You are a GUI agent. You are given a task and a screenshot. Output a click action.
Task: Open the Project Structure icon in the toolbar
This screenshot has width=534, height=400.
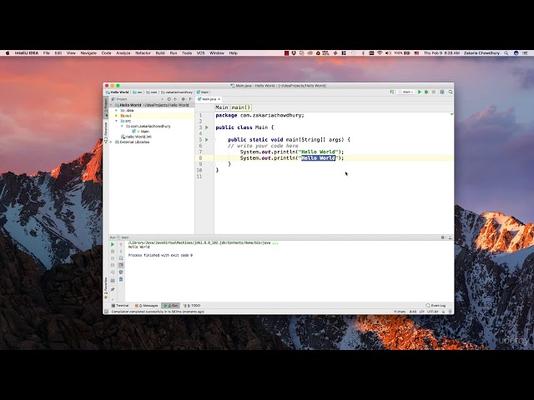click(x=442, y=92)
